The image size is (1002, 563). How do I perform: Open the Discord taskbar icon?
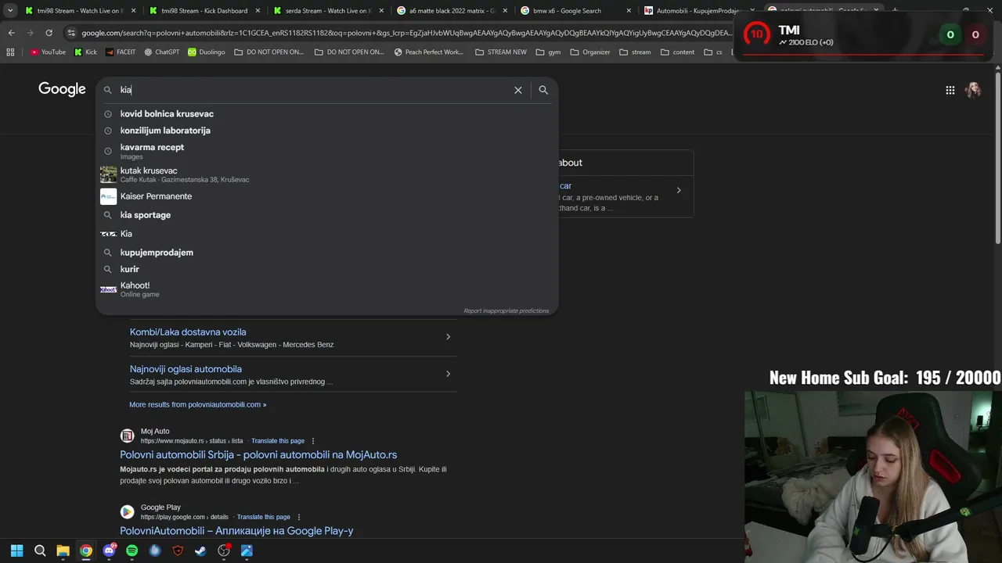(109, 550)
